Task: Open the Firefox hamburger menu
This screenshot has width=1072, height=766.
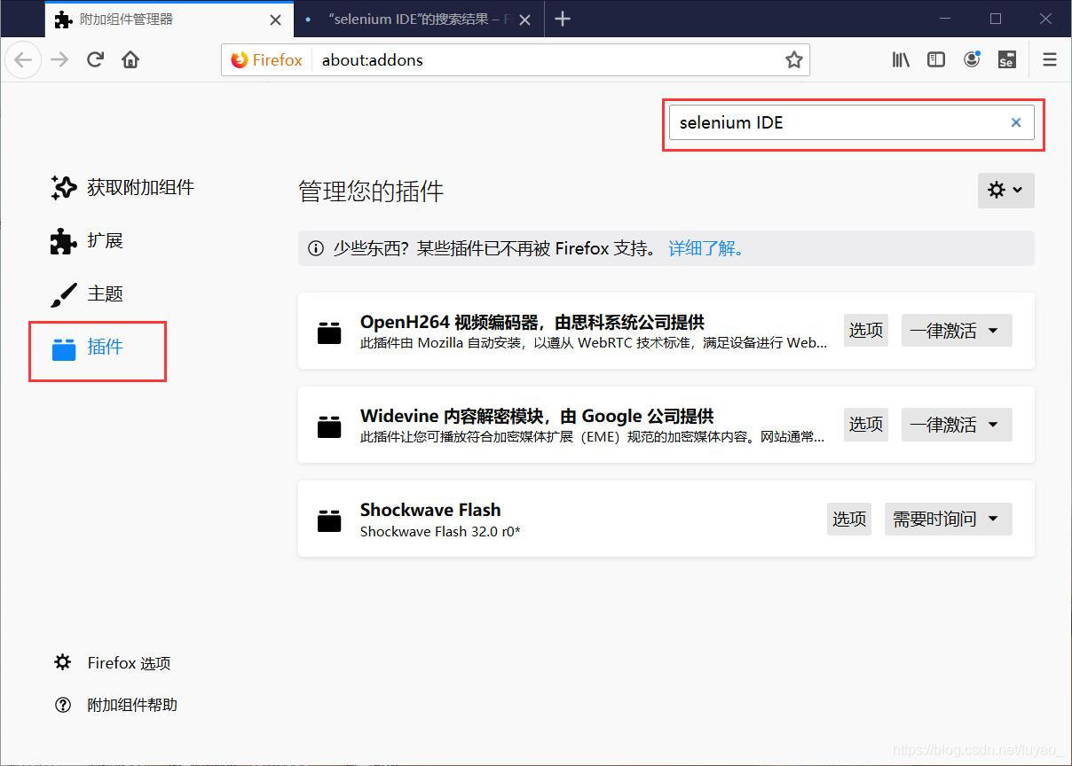Action: click(x=1050, y=60)
